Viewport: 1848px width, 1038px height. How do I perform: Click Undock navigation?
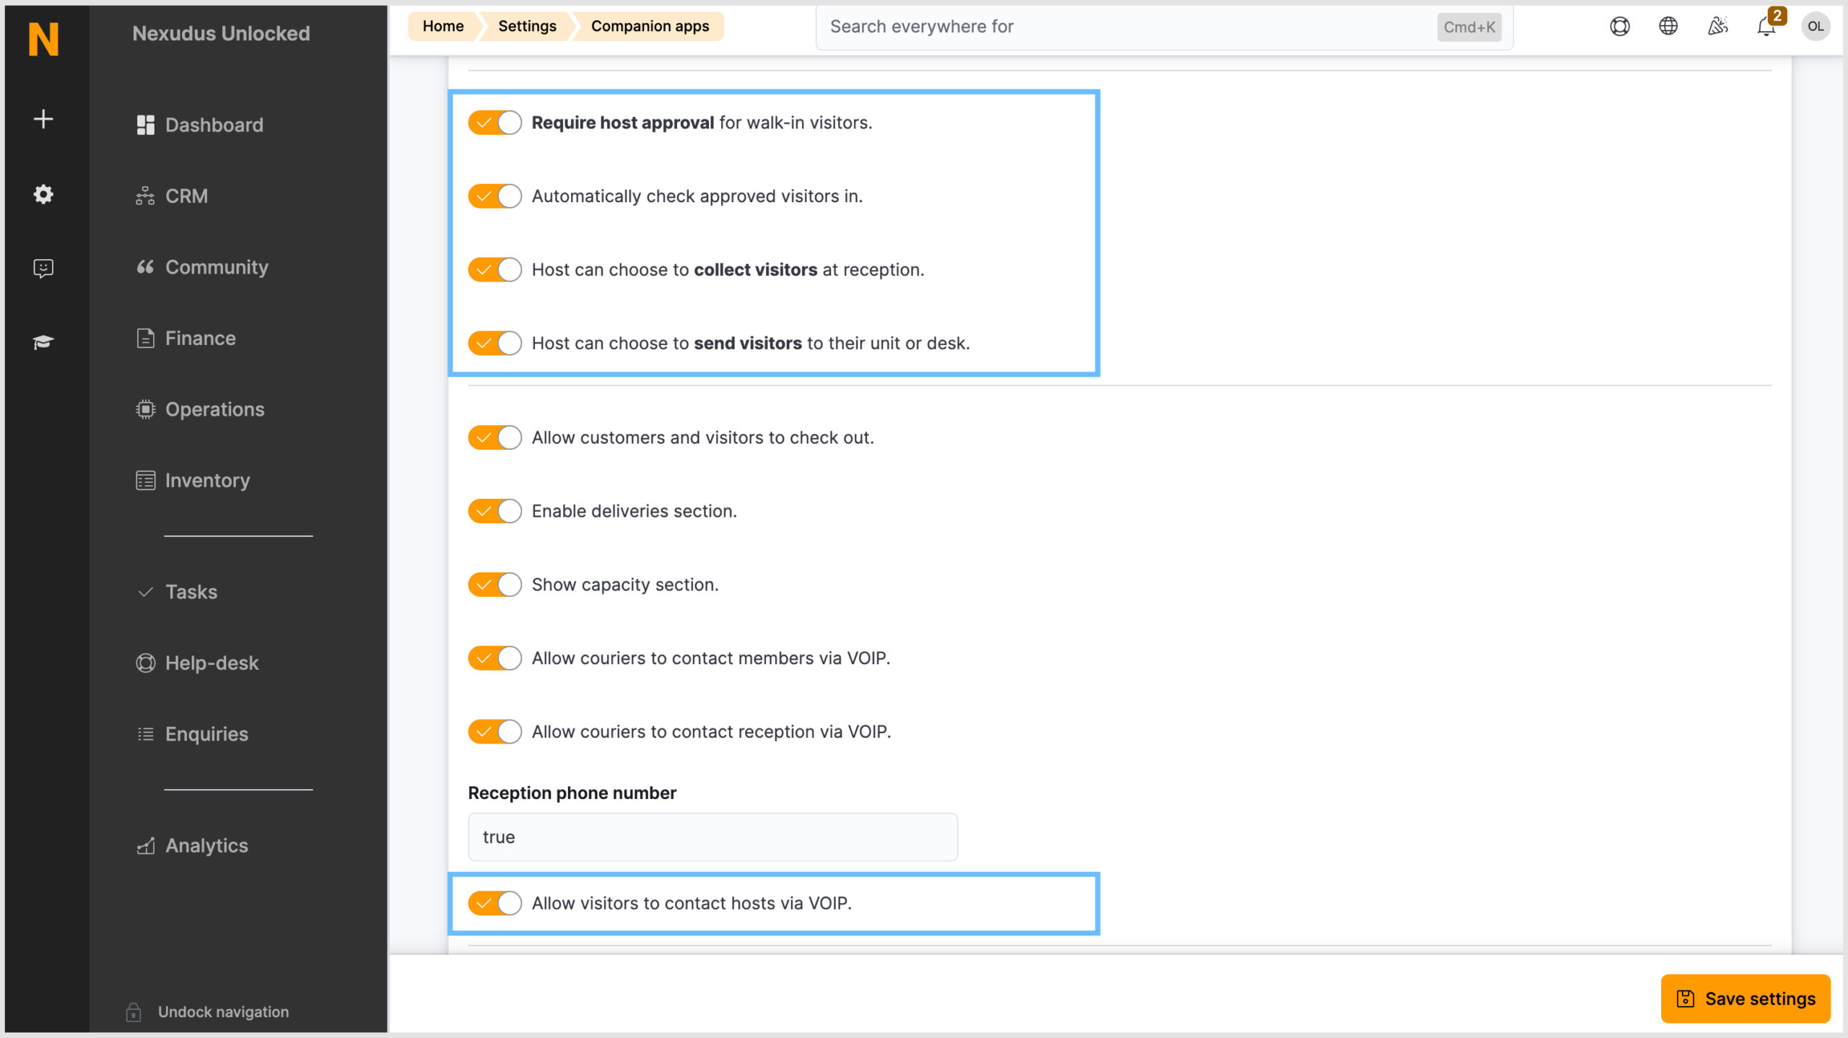pos(222,1011)
